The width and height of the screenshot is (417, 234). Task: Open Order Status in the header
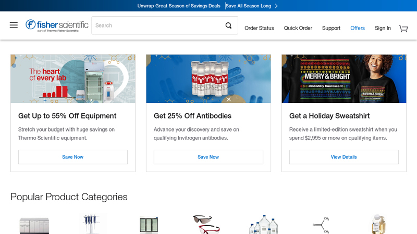(x=259, y=28)
